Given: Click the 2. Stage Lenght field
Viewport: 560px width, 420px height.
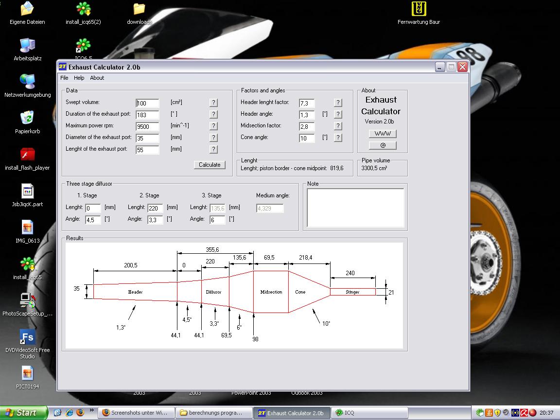Looking at the screenshot, I should pyautogui.click(x=155, y=208).
